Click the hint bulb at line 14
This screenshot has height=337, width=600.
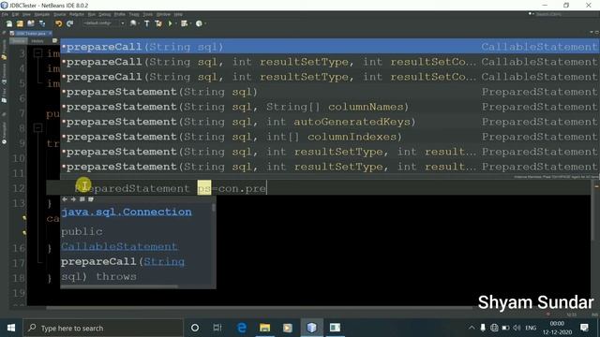24,218
